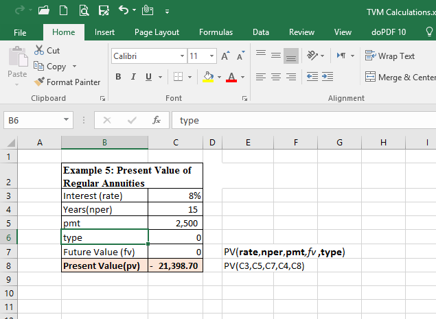Click the Tell Me lightbulb icon
The image size is (436, 319).
point(429,32)
